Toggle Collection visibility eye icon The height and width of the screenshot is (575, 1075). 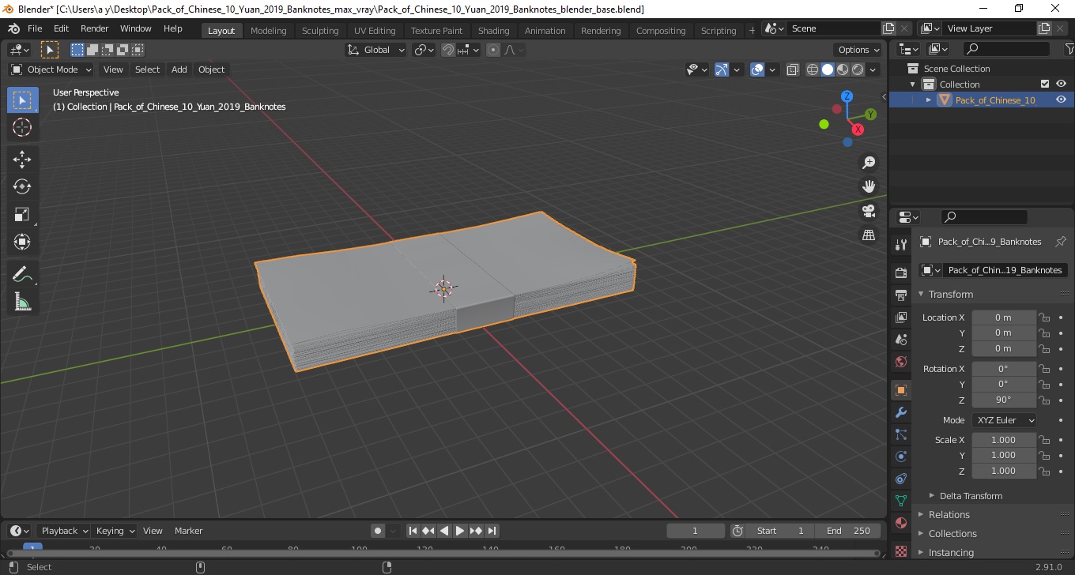point(1061,84)
